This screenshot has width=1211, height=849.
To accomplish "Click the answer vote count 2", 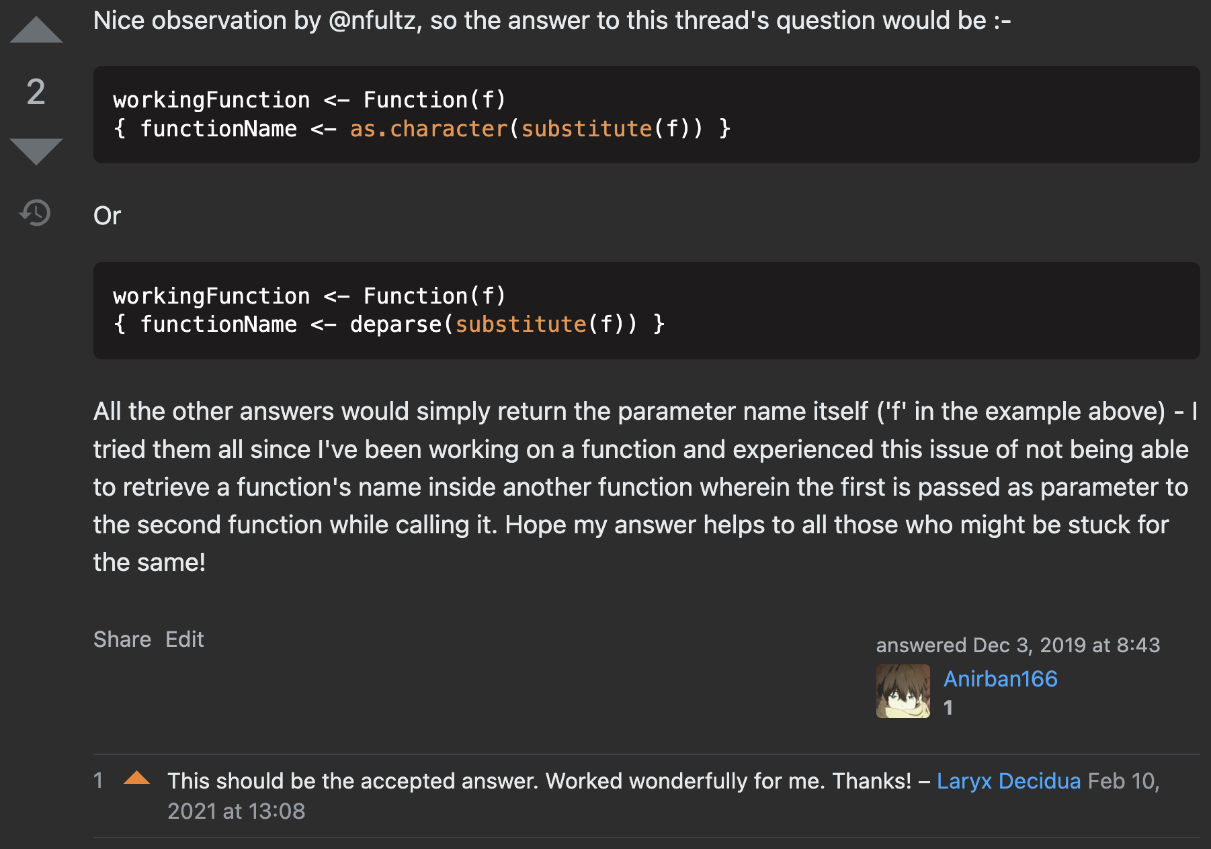I will [36, 91].
